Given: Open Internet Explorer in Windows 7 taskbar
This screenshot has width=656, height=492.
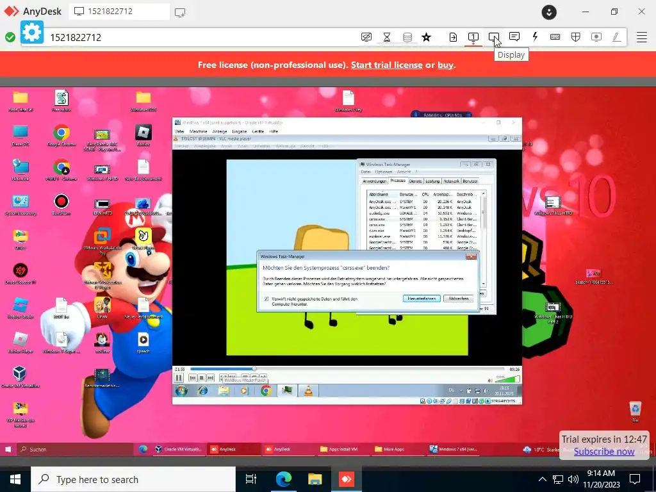Looking at the screenshot, I should pyautogui.click(x=202, y=391).
